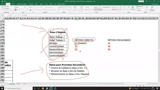160x90 pixels.
Task: Confirm the entry with the checkmark
Action: coord(16,15)
